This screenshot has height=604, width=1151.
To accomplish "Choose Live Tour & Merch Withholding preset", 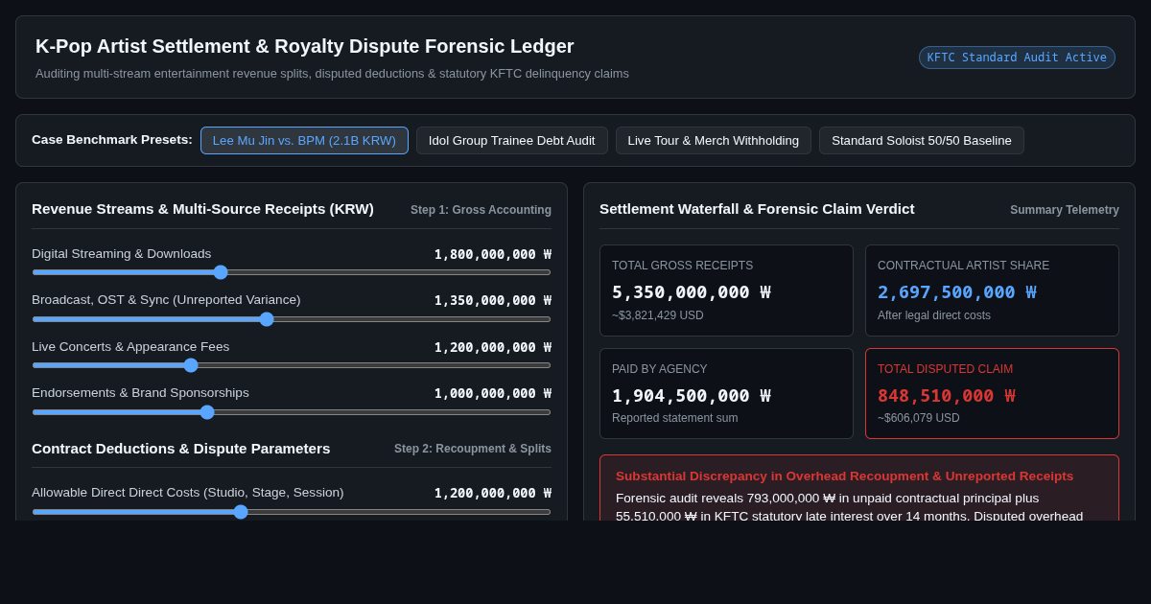I will pos(714,140).
